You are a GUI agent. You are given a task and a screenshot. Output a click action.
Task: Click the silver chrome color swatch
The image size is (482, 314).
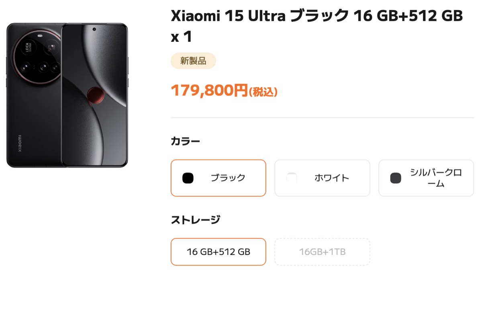pos(396,178)
